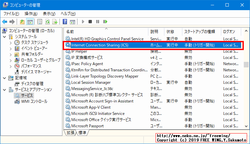Sort by the 状態 column header
This screenshot has height=144, width=250.
click(173, 31)
